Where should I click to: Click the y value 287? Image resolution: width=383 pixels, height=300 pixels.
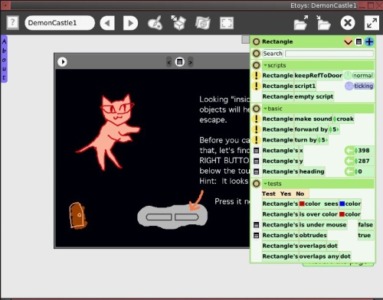point(364,161)
